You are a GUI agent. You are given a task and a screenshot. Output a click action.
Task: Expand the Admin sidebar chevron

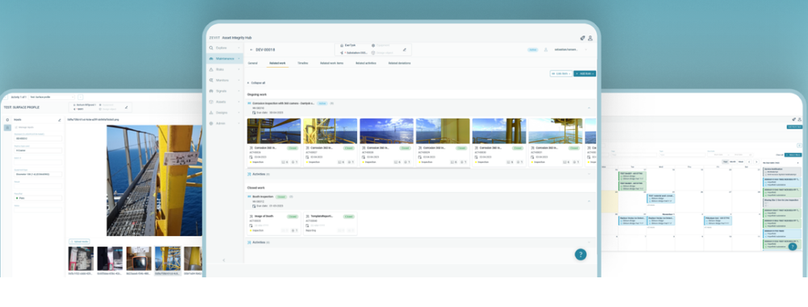pos(238,124)
